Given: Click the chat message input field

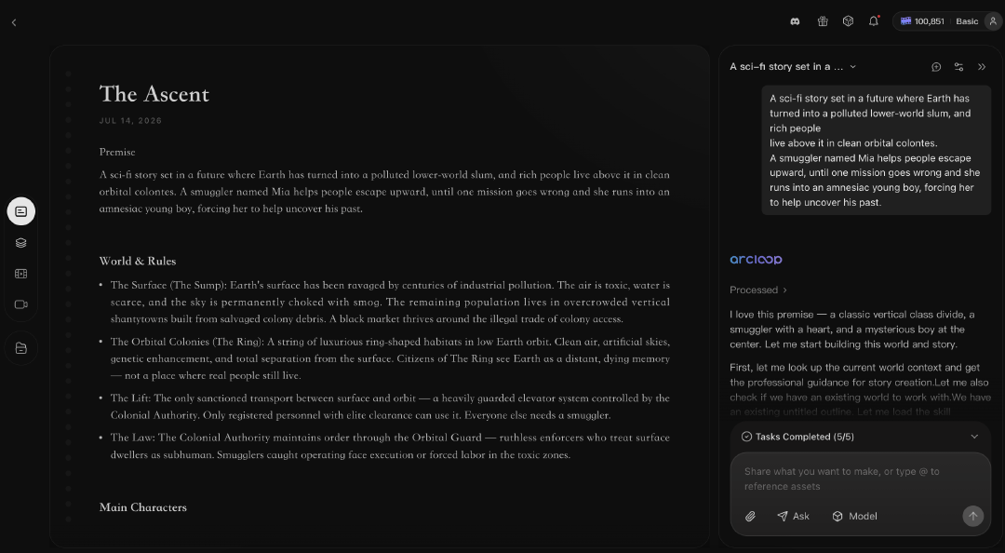Looking at the screenshot, I should [860, 479].
